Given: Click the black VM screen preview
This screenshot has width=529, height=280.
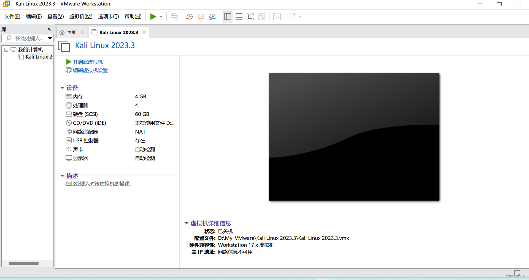Looking at the screenshot, I should tap(354, 137).
